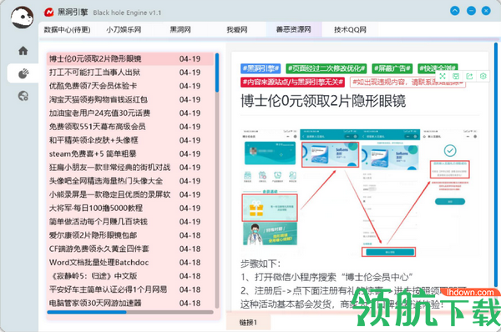Switch to 技术QQ网 tab
This screenshot has height=332, width=501.
350,30
